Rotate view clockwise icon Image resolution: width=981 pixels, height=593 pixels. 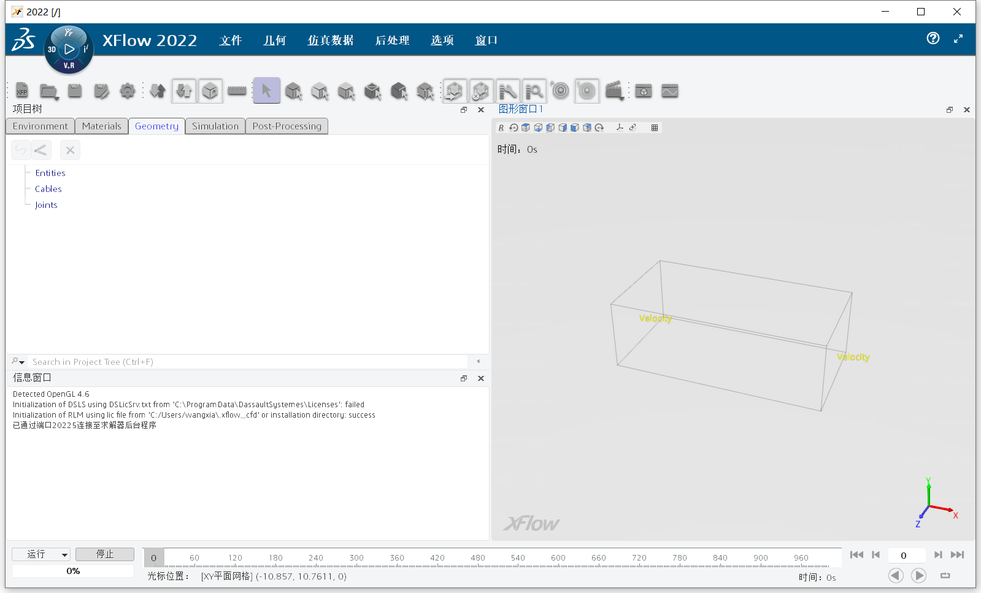tap(599, 128)
